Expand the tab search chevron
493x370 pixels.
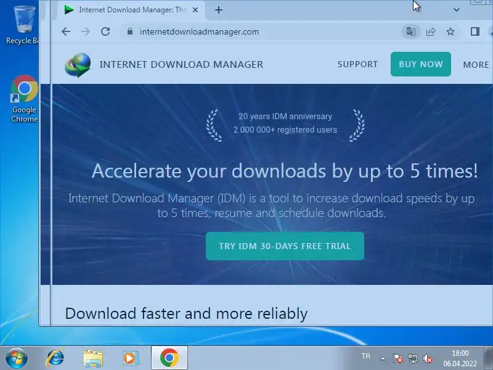point(457,10)
